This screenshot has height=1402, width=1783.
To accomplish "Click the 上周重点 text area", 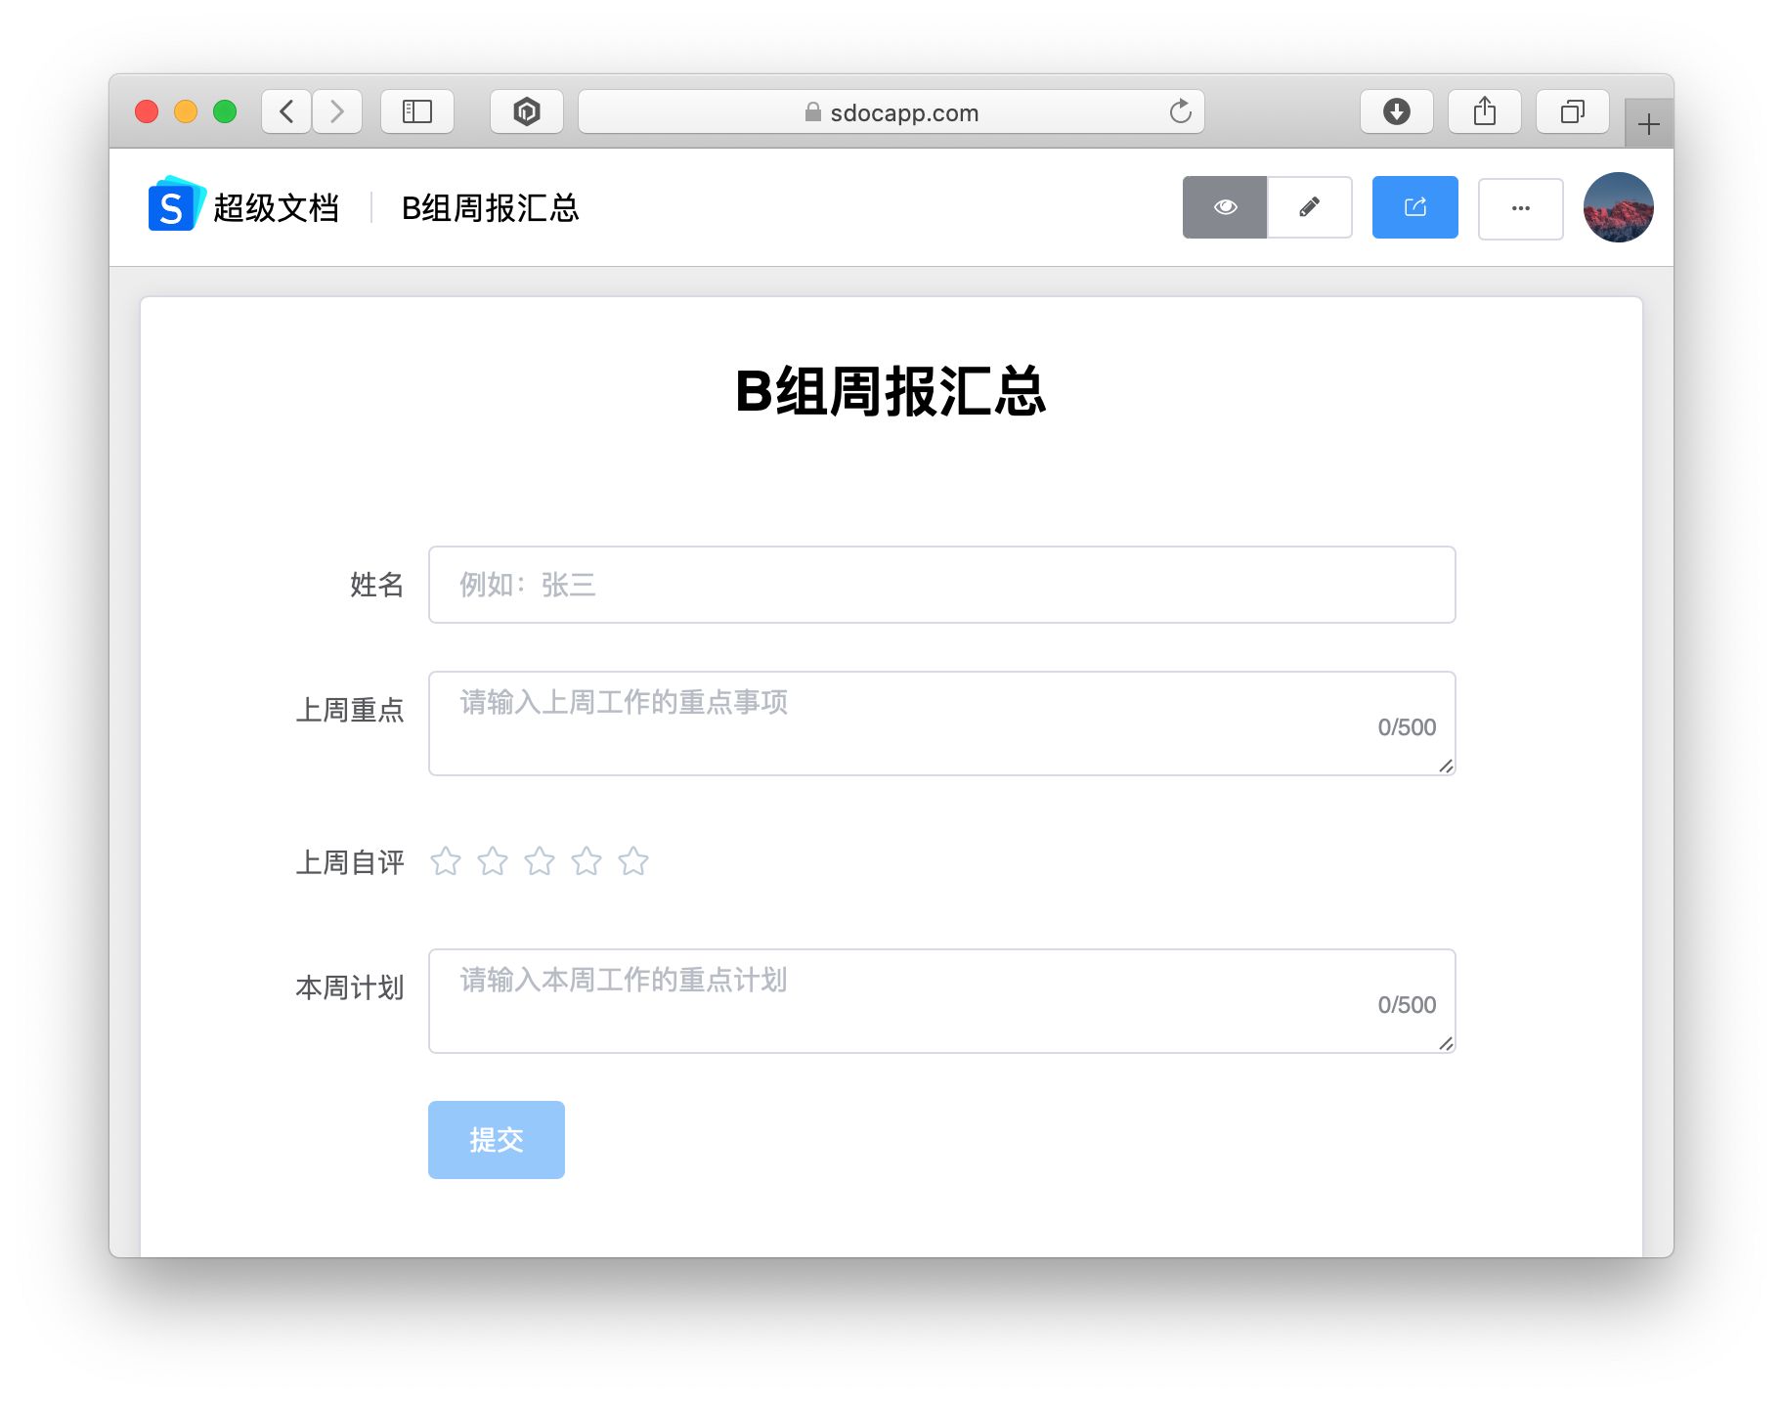I will [942, 723].
